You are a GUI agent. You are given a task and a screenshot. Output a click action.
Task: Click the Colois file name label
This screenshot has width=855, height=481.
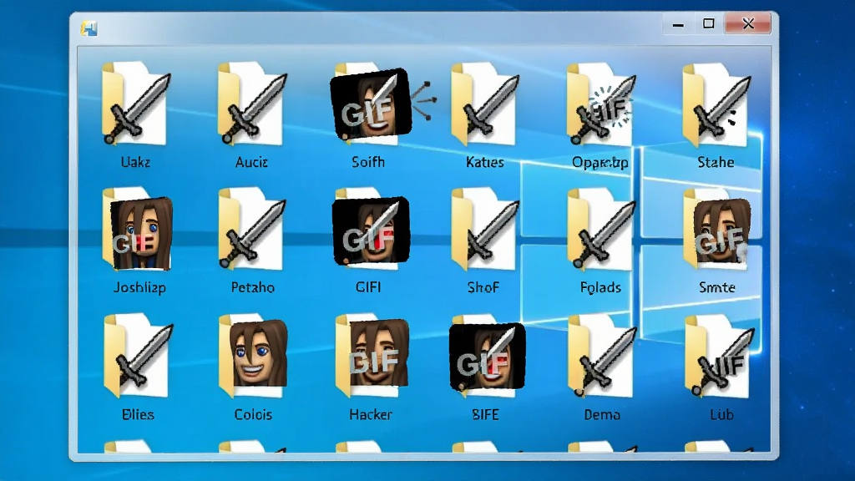click(x=253, y=414)
